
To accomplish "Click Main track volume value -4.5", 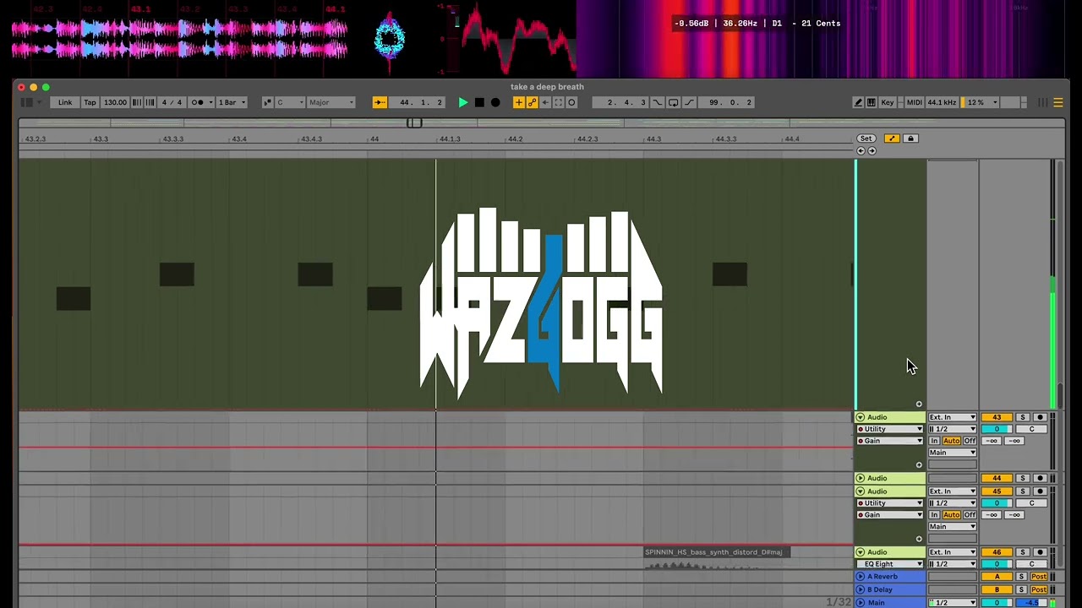I will tap(1031, 603).
